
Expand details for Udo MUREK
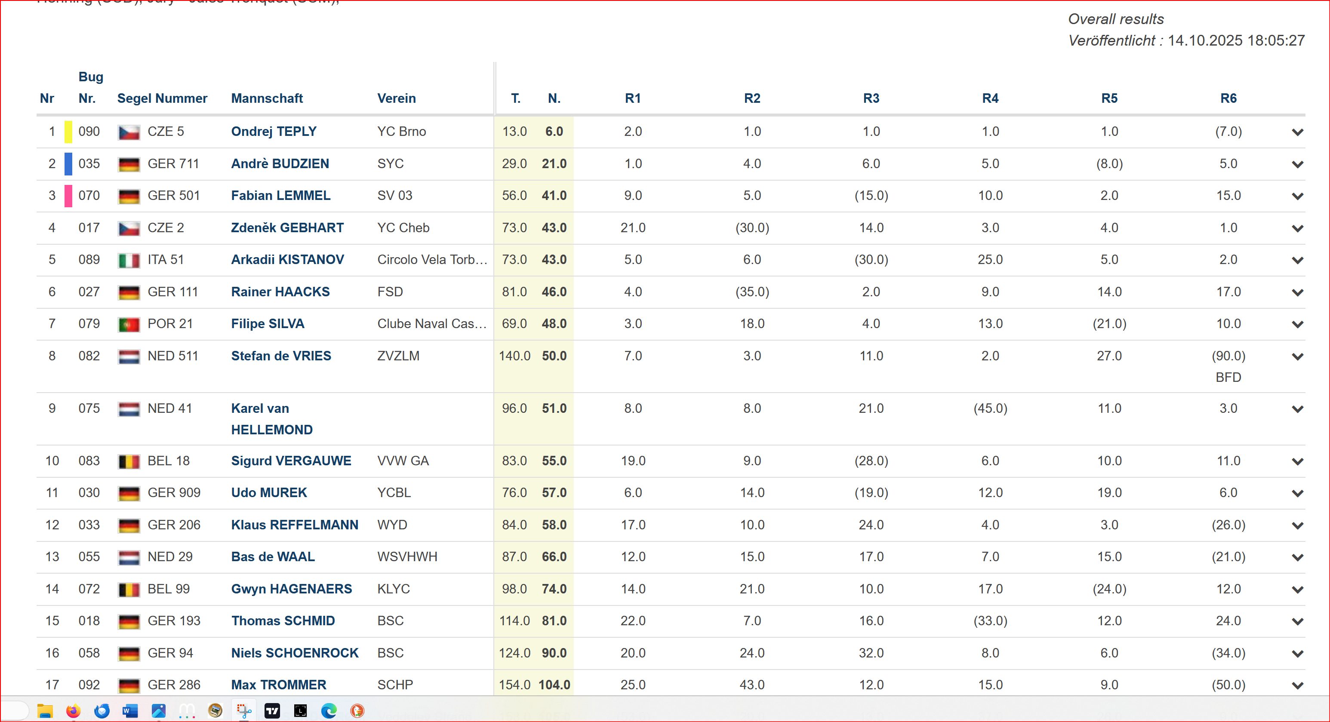click(x=1297, y=493)
